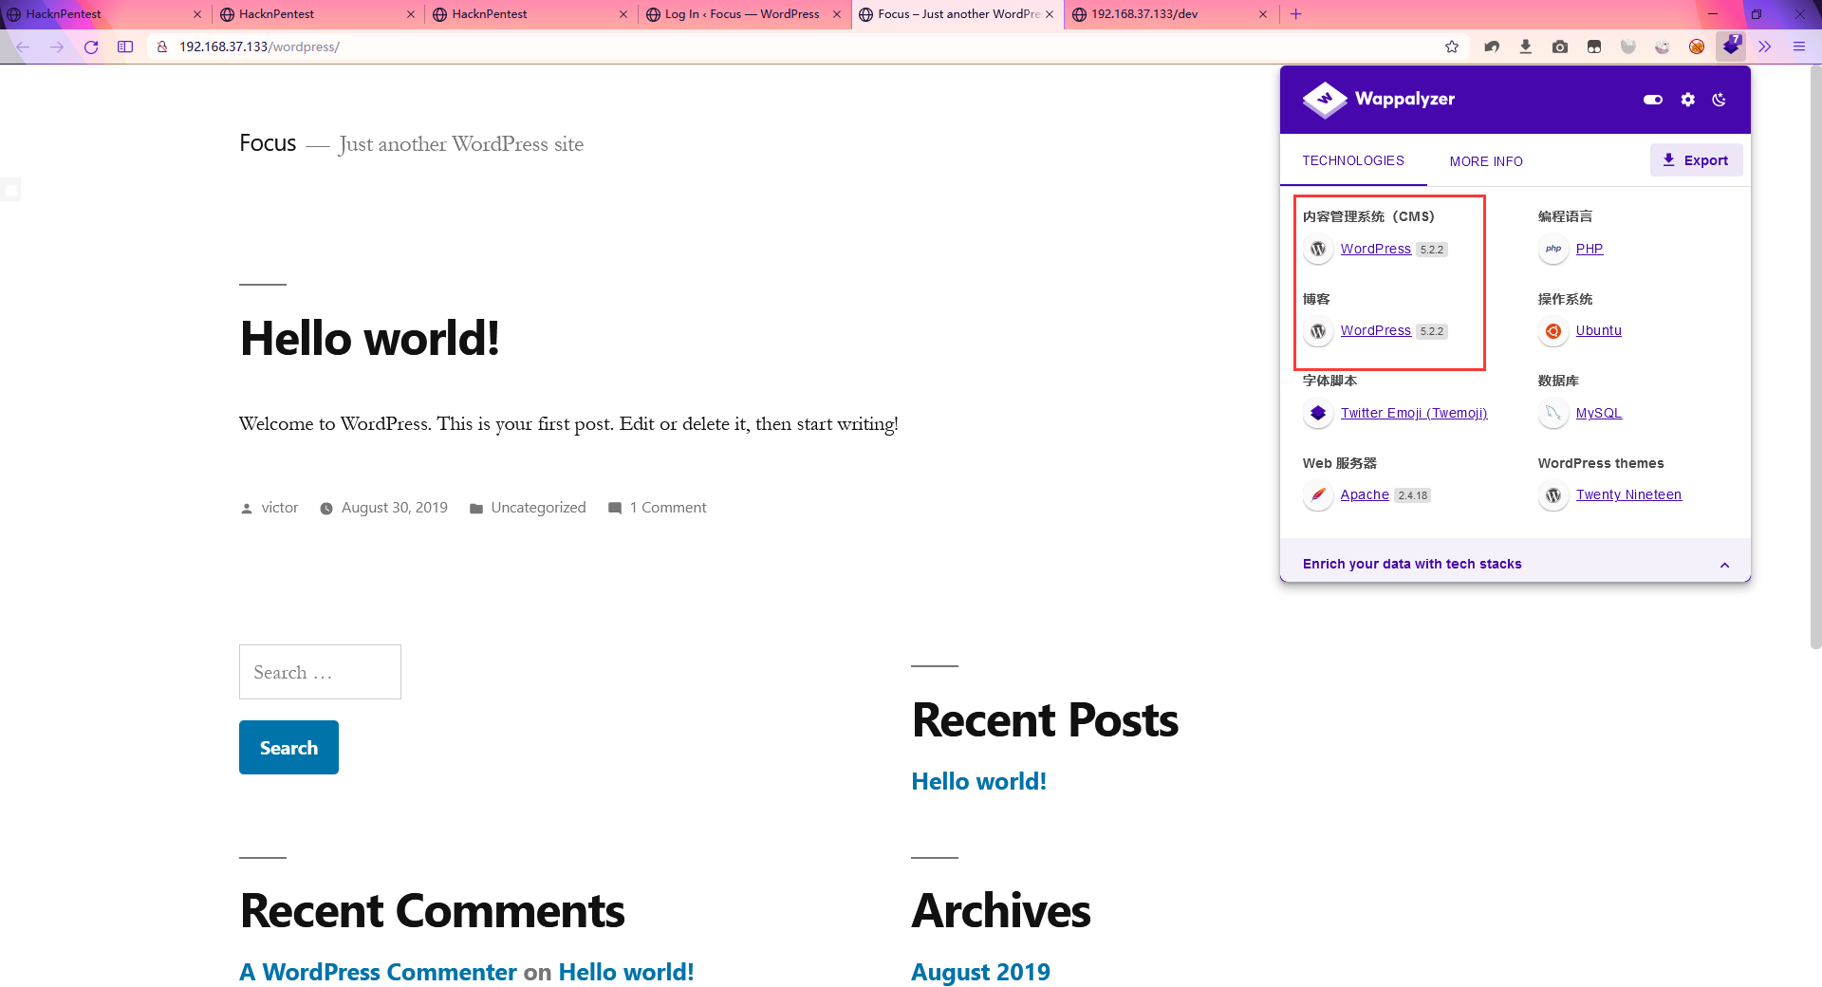The image size is (1822, 987).
Task: Open the browser hamburger menu
Action: click(1799, 47)
